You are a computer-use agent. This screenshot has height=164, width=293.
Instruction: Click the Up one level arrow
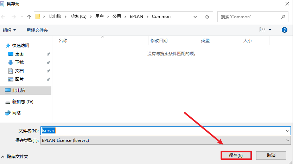pos(29,17)
